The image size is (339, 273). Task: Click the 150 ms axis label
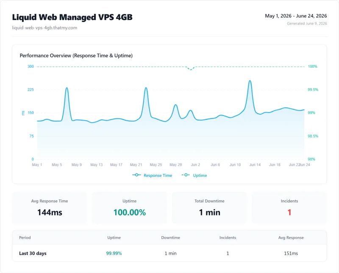click(x=31, y=113)
